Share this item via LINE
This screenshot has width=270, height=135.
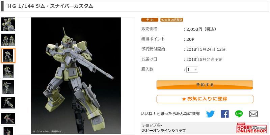(x=239, y=114)
